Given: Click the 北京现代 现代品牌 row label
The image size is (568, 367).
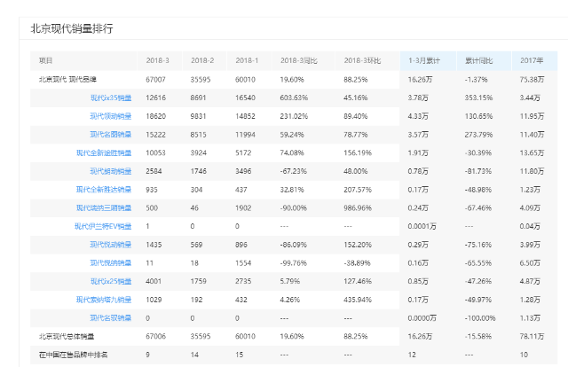Looking at the screenshot, I should click(67, 79).
